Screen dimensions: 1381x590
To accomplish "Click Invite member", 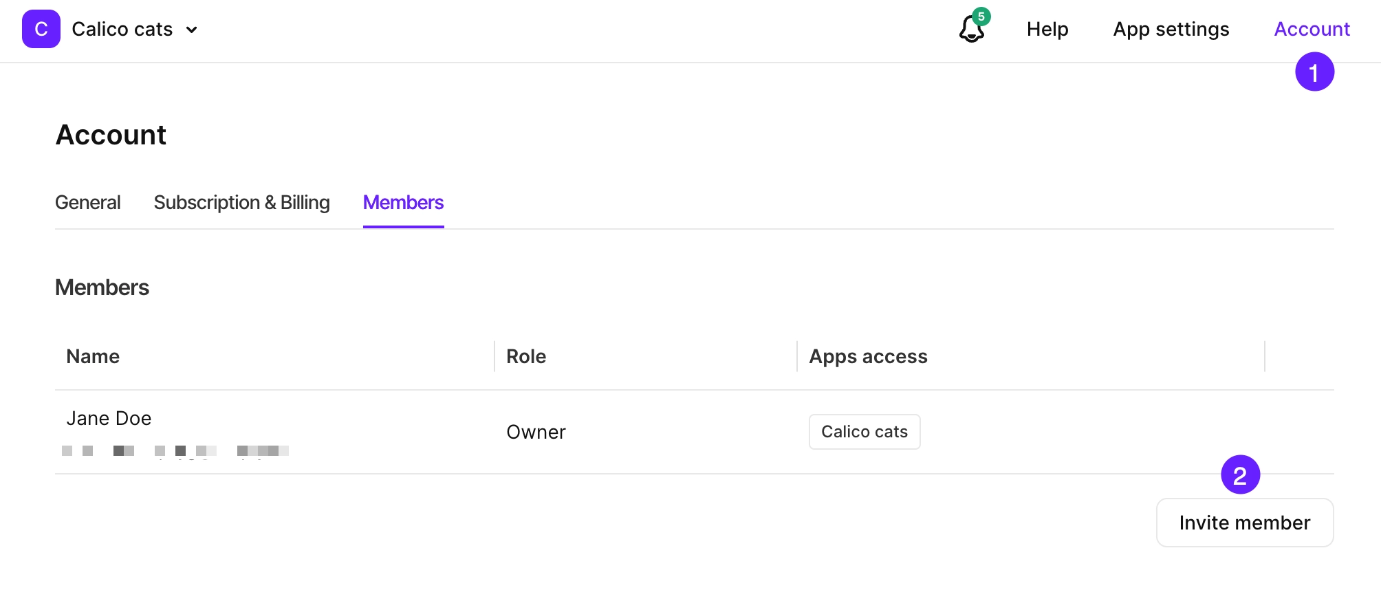I will (x=1243, y=523).
